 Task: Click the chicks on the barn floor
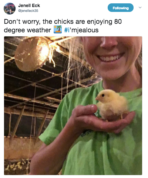coord(17,165)
